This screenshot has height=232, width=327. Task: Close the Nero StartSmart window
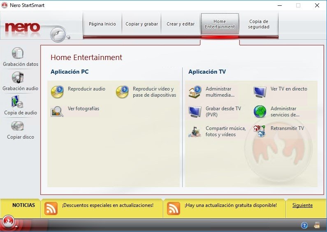pos(317,5)
